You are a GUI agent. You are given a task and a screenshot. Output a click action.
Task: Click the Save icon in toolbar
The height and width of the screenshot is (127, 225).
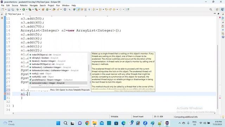point(9,10)
